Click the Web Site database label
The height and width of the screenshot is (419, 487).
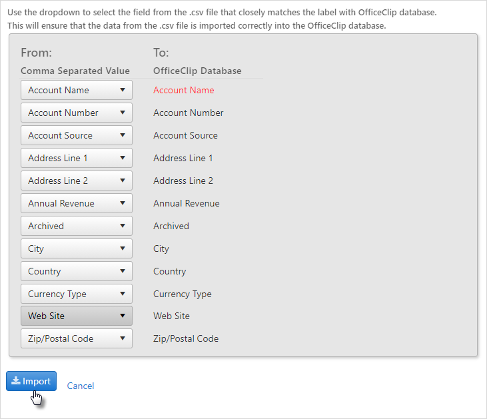click(171, 316)
